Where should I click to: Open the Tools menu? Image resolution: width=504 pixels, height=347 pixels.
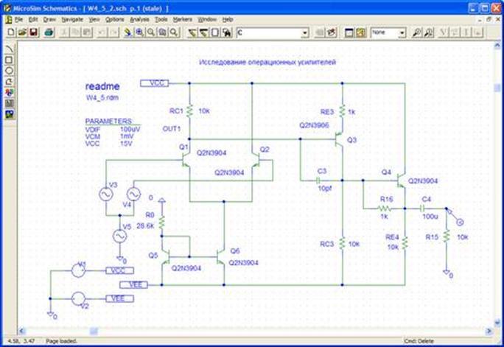[161, 20]
